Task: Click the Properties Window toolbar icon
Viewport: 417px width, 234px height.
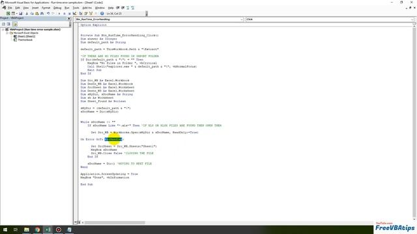Action: [85, 14]
